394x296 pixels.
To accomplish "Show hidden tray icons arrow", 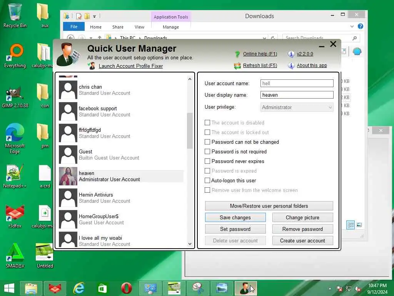I will click(330, 289).
